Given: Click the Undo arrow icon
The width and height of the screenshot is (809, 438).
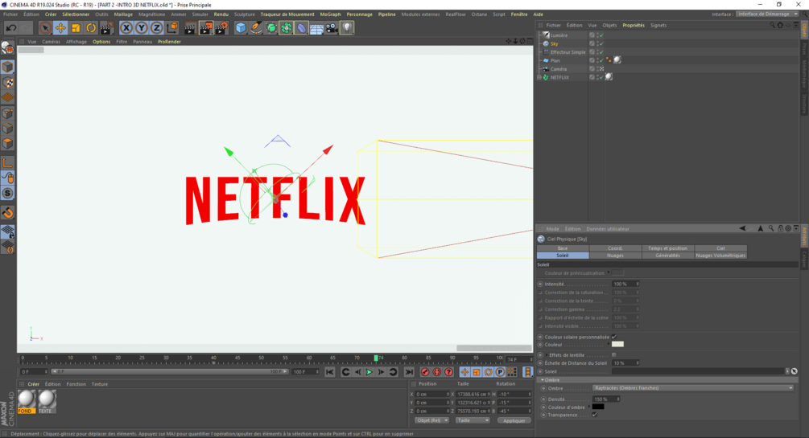Looking at the screenshot, I should [11, 28].
